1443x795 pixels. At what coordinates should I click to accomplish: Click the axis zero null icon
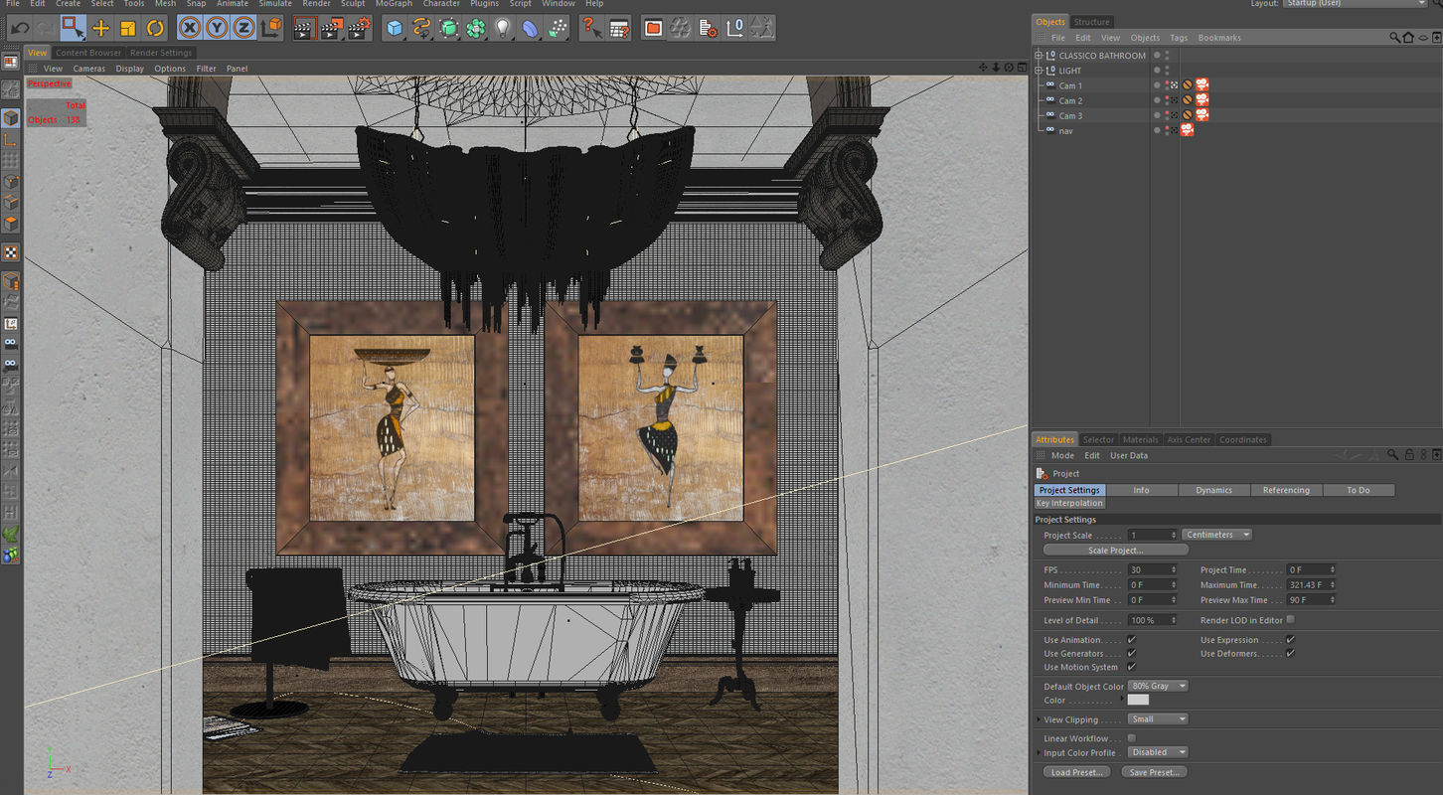tap(734, 28)
